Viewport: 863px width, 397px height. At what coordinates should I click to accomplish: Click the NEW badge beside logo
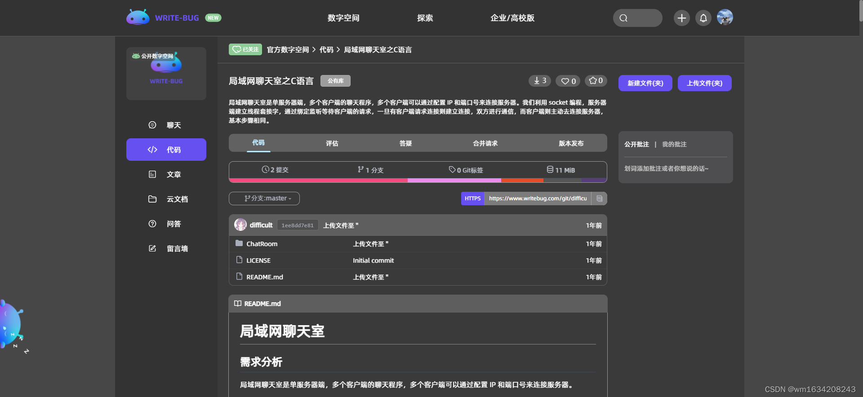click(x=213, y=18)
